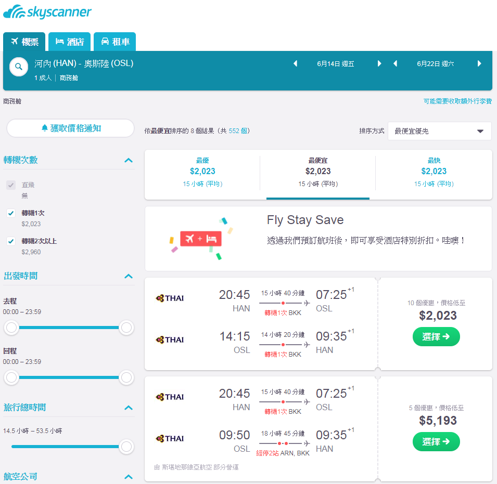Click 1 成人 passenger text

pyautogui.click(x=43, y=78)
